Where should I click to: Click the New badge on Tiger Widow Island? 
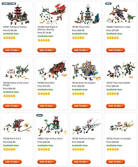39,115
